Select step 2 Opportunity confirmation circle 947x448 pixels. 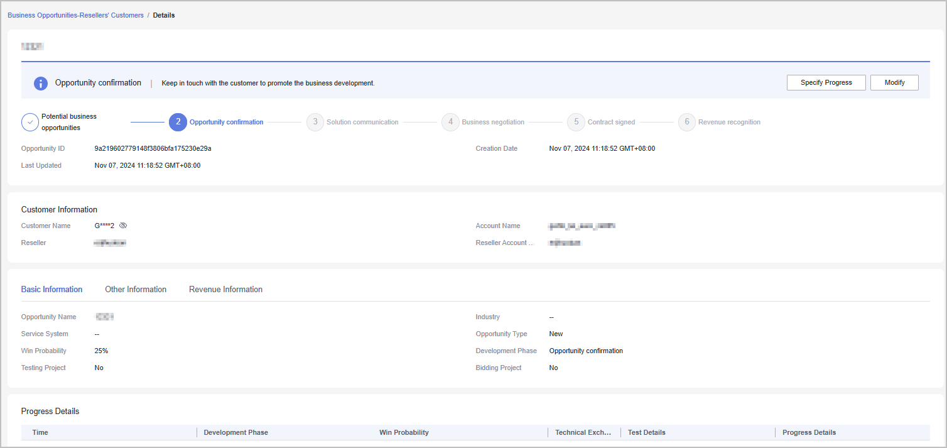tap(178, 122)
